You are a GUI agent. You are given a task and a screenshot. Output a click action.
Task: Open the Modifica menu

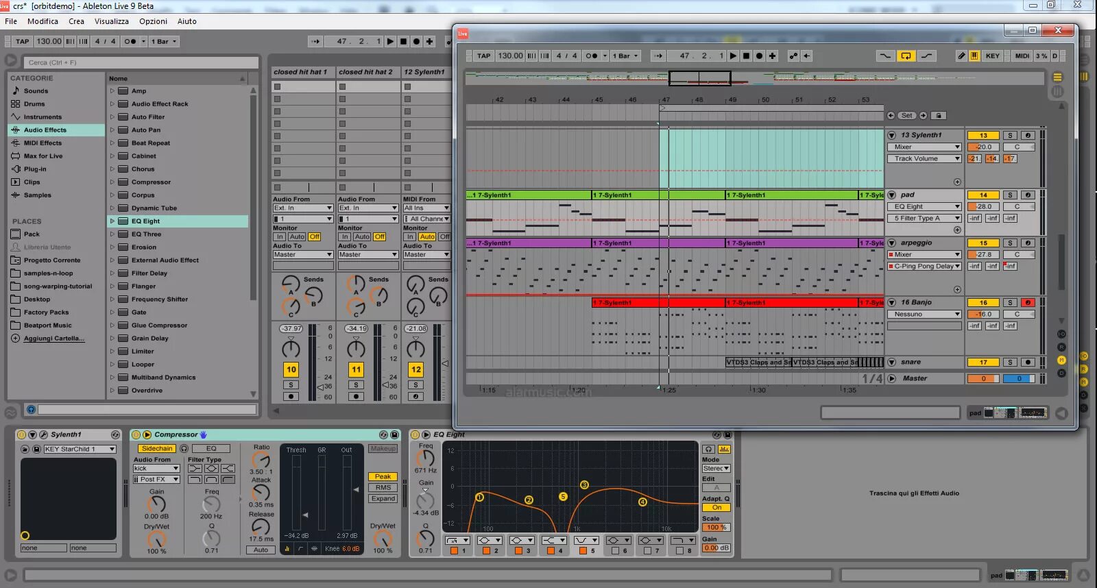43,21
